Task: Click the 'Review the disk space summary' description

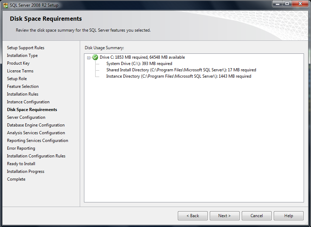Action: (x=83, y=30)
